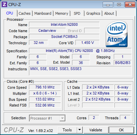137x135 pixels.
Task: Click the Ext. Model value 36
Action: point(81,63)
